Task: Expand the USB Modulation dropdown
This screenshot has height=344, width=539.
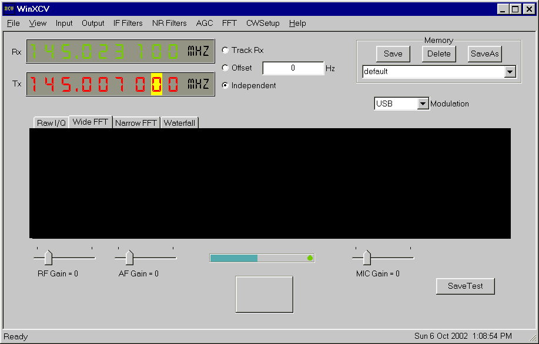Action: click(423, 103)
